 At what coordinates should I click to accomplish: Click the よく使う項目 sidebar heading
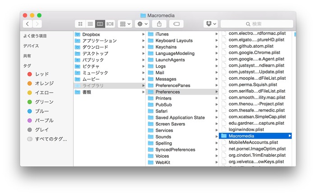click(35, 36)
